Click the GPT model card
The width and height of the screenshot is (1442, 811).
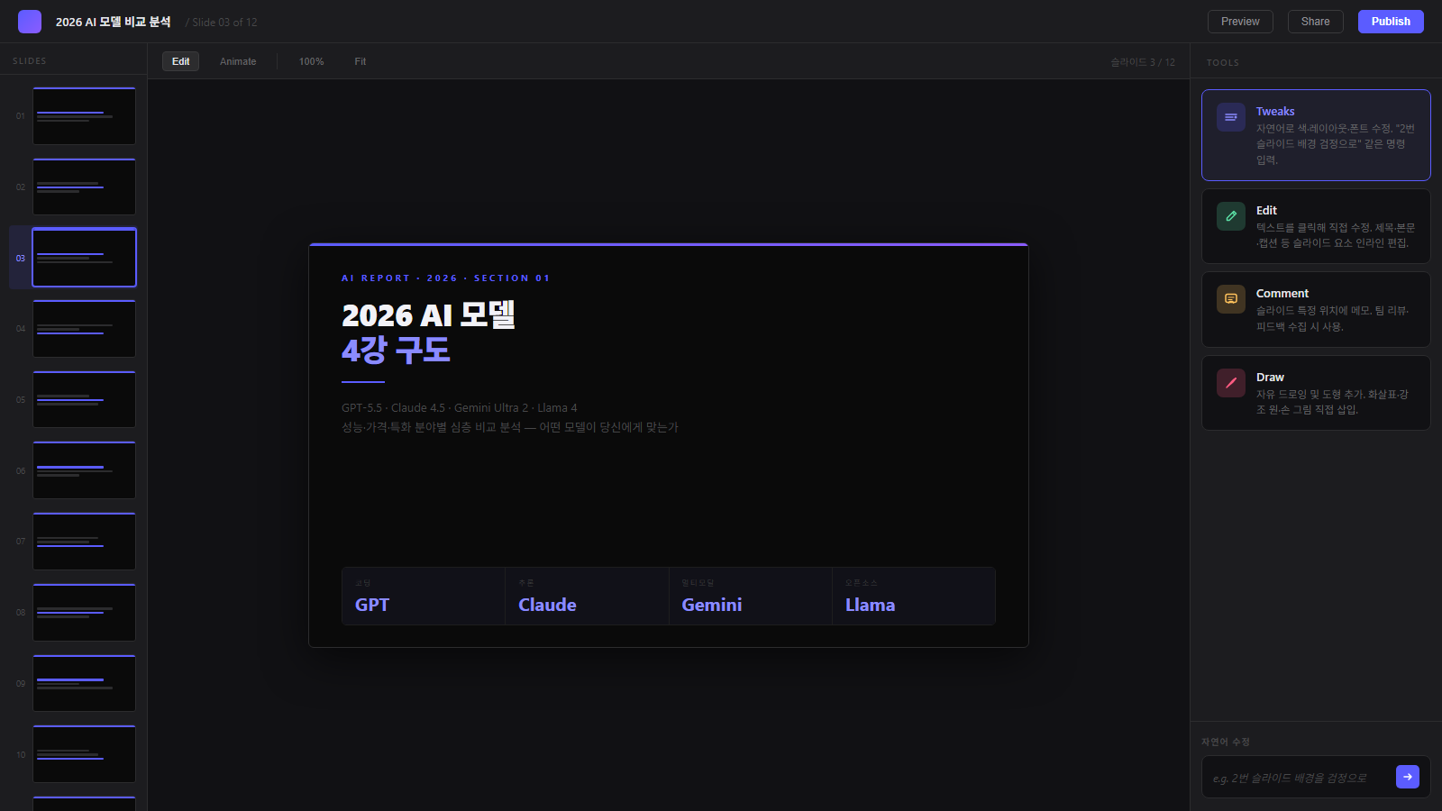pos(424,596)
